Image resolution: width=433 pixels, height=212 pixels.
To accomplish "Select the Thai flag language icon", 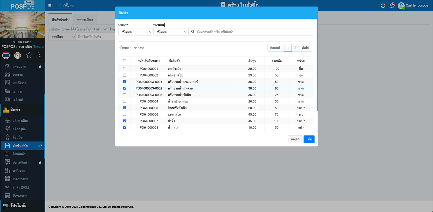I will 6,55.
